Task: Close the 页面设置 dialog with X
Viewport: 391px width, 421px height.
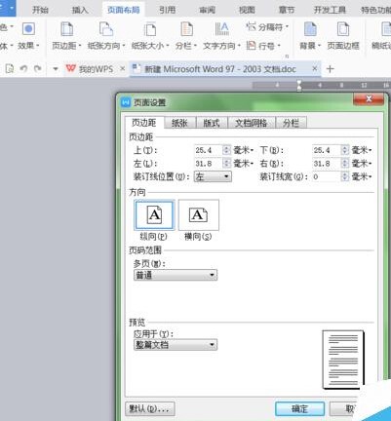Action: 369,99
